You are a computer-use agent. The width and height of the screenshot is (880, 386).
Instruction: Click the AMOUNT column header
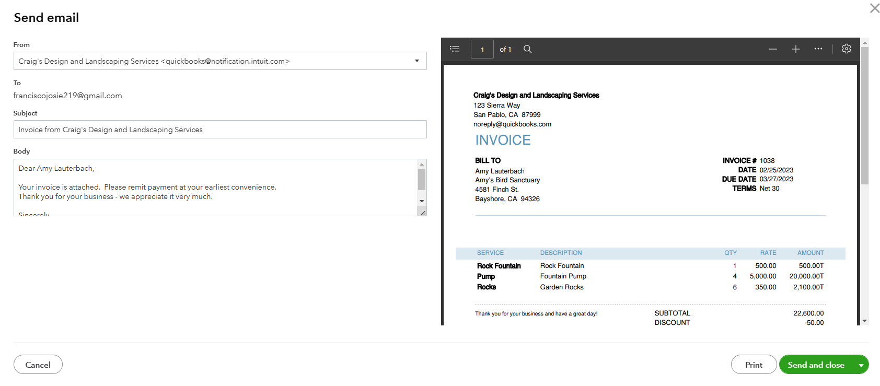tap(810, 253)
